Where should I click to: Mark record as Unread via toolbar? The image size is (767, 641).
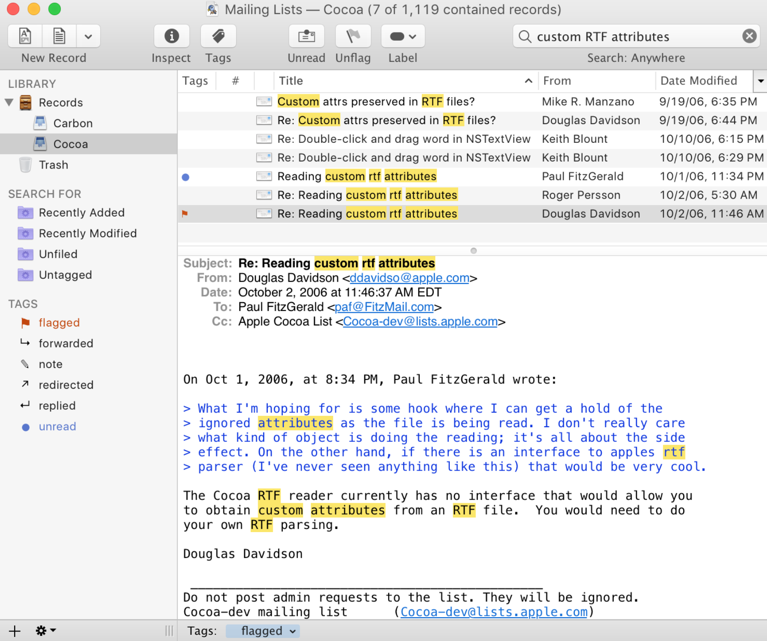pyautogui.click(x=307, y=36)
